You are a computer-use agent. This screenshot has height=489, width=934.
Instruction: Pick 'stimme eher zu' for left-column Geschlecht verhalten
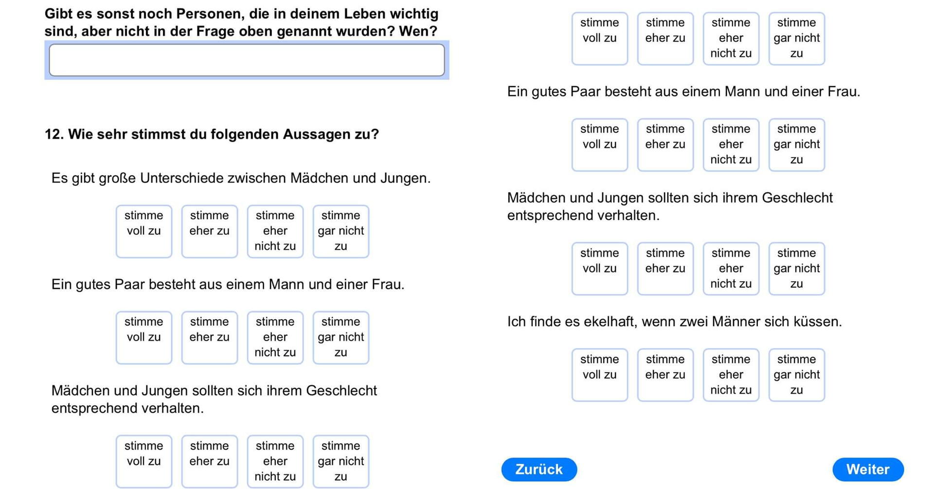tap(210, 461)
